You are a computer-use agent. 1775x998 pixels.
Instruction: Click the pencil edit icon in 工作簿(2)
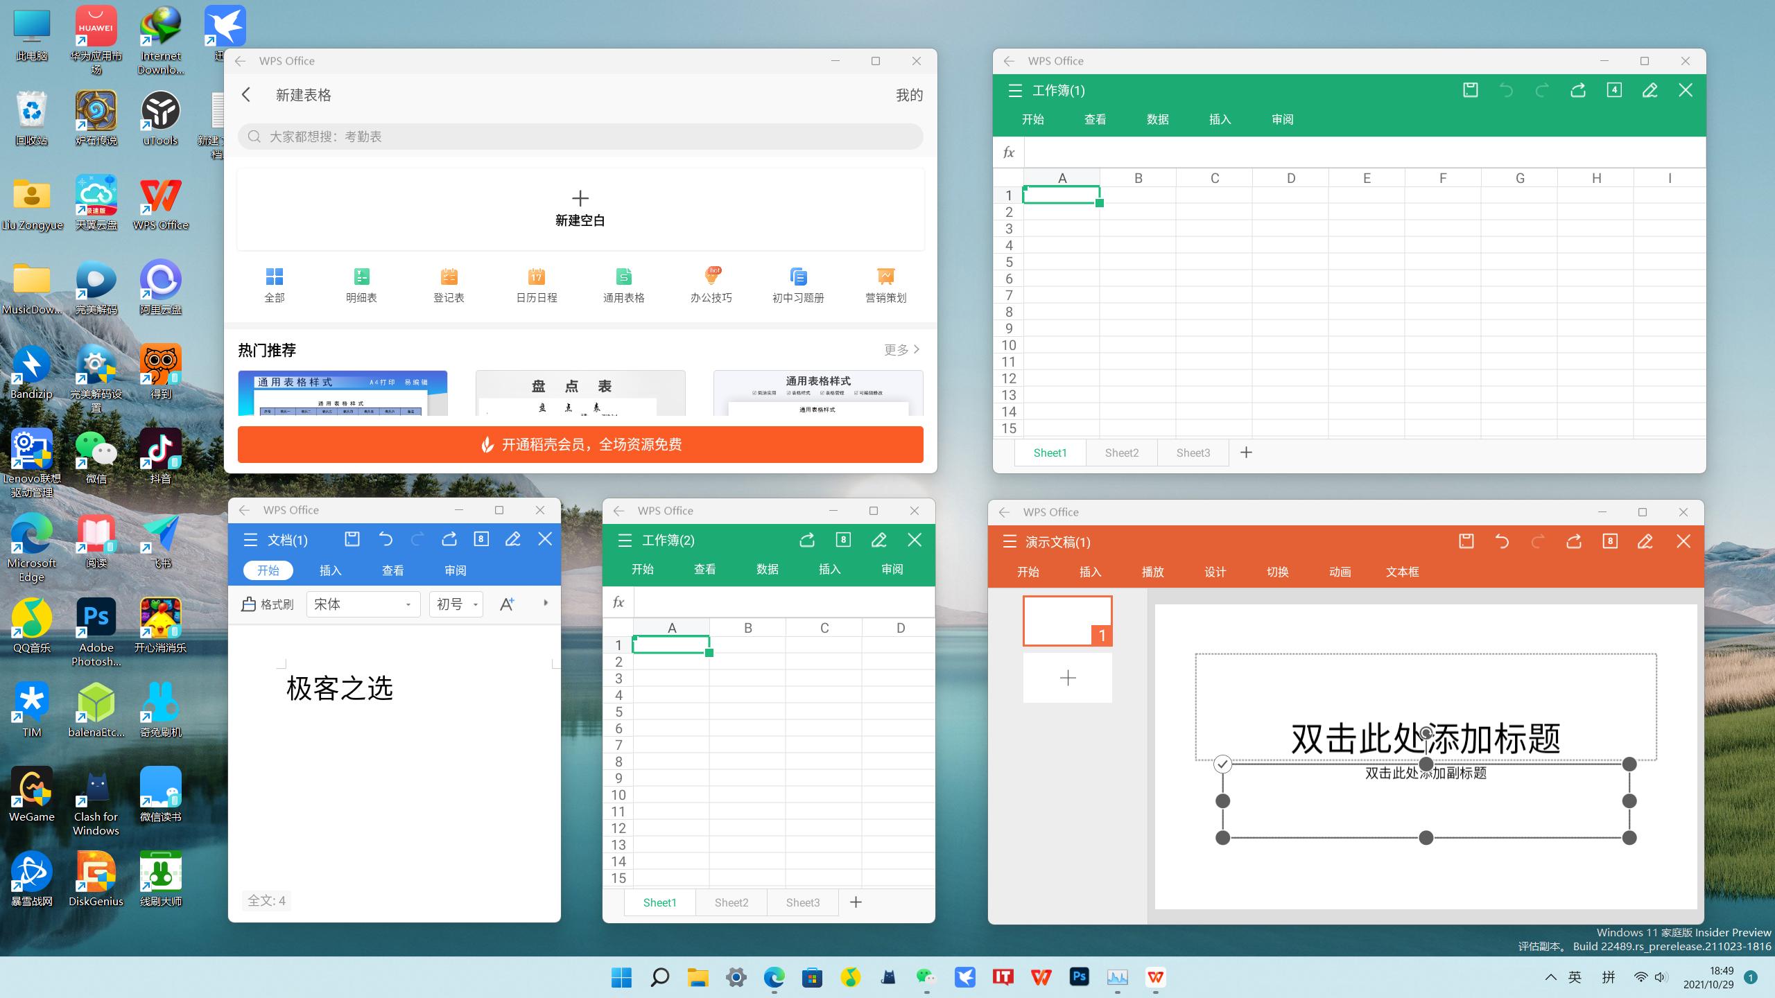pos(878,539)
